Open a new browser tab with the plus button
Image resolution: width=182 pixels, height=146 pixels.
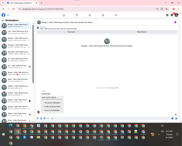point(41,3)
